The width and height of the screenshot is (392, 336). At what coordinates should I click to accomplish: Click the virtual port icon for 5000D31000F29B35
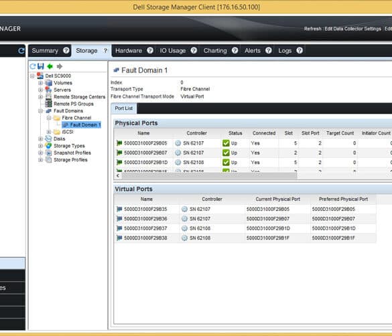click(x=119, y=209)
